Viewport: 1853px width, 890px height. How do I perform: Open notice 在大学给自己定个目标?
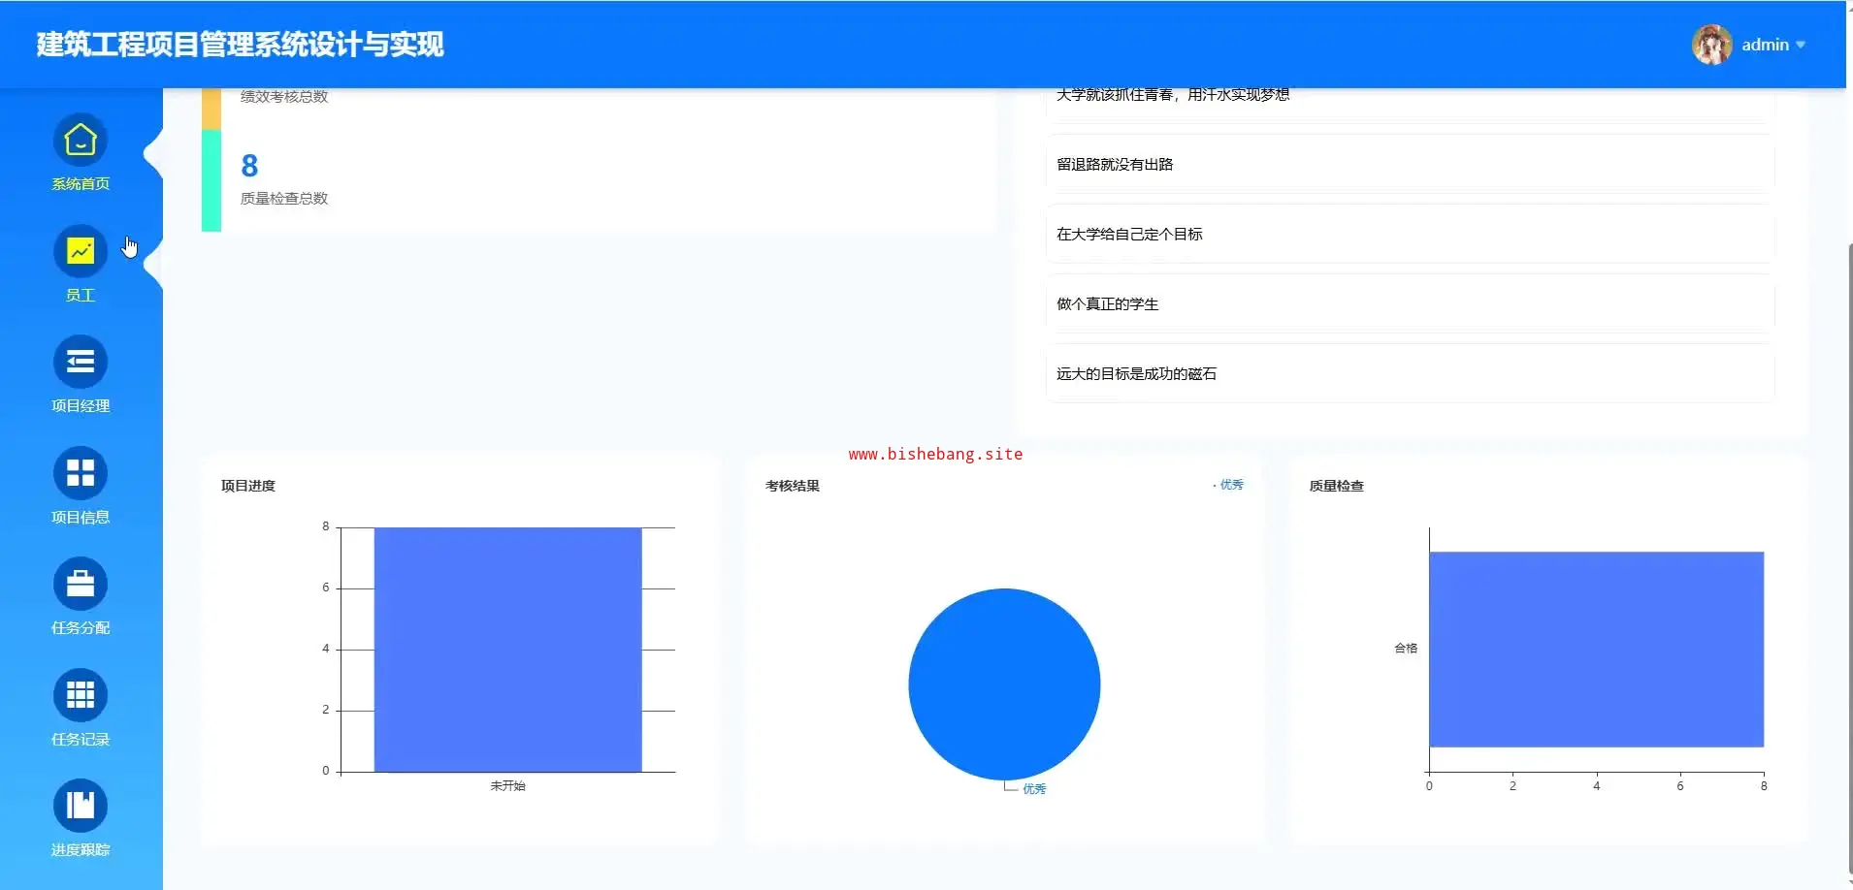1410,235
